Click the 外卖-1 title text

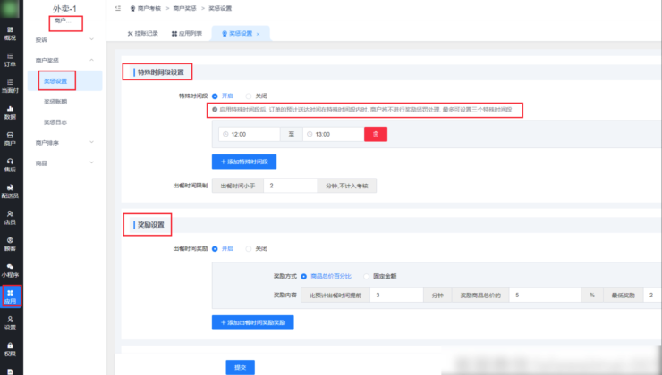[65, 9]
